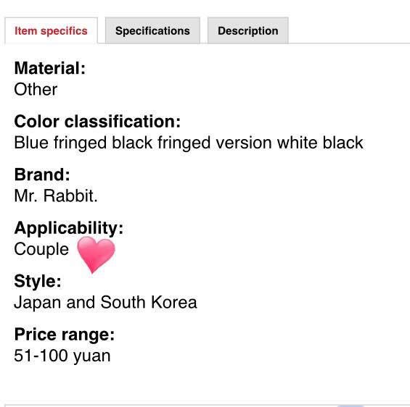The width and height of the screenshot is (410, 407).
Task: Click the pink heart icon beside Couple
Action: (x=96, y=255)
